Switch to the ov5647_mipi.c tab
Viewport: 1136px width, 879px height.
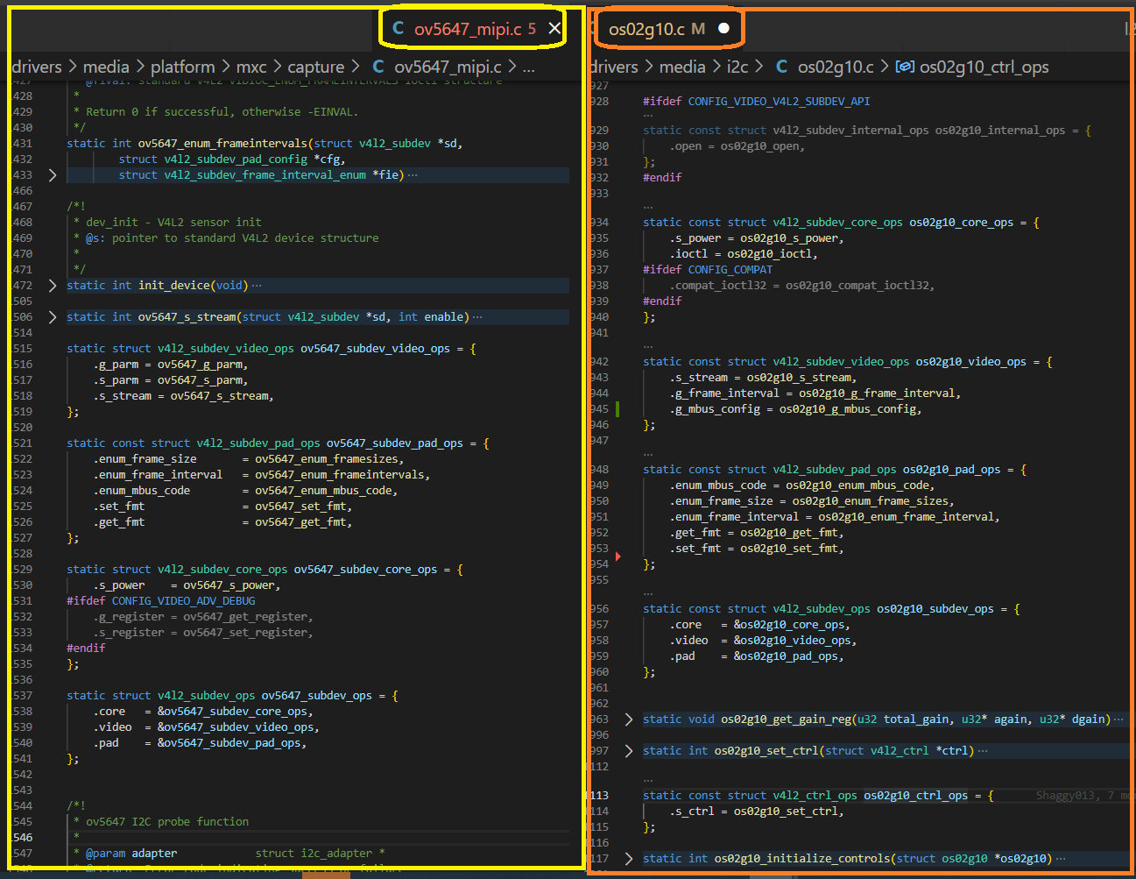[467, 29]
